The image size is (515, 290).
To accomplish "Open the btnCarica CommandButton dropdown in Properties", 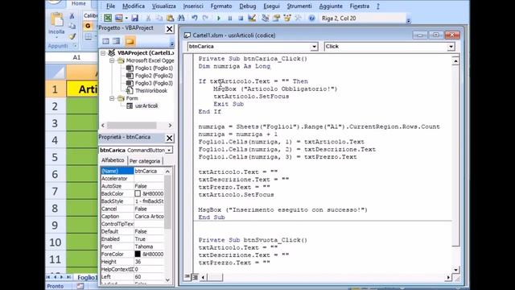I will point(169,151).
